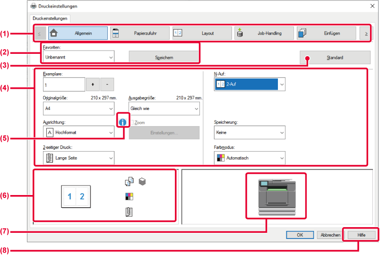
Task: Click the 2-up page layout preview thumbnail
Action: [76, 196]
